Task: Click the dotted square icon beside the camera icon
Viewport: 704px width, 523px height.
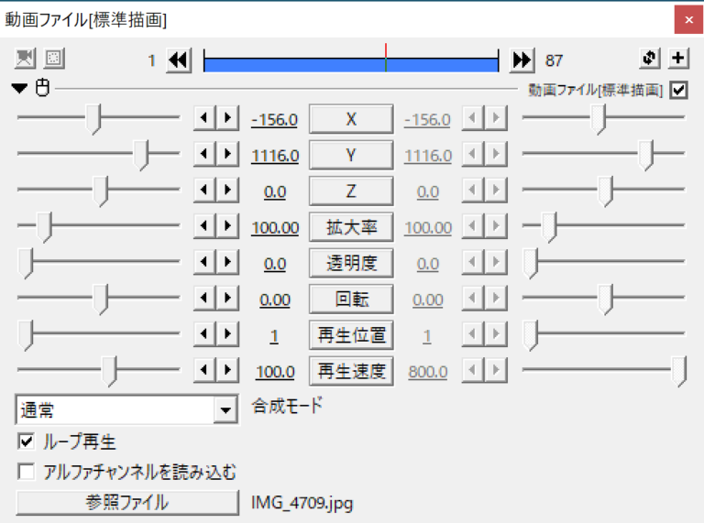Action: click(54, 60)
